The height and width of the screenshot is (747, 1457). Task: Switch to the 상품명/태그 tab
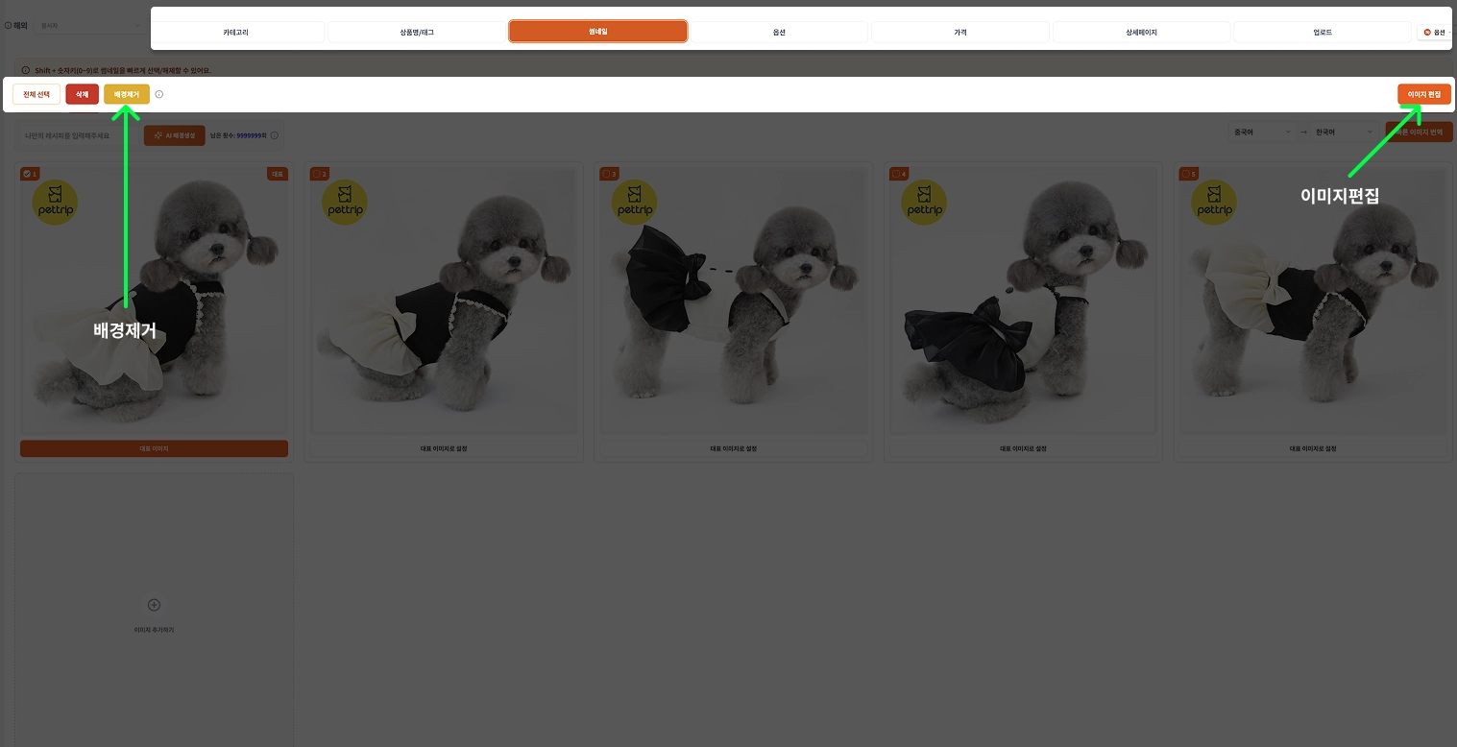tap(417, 33)
